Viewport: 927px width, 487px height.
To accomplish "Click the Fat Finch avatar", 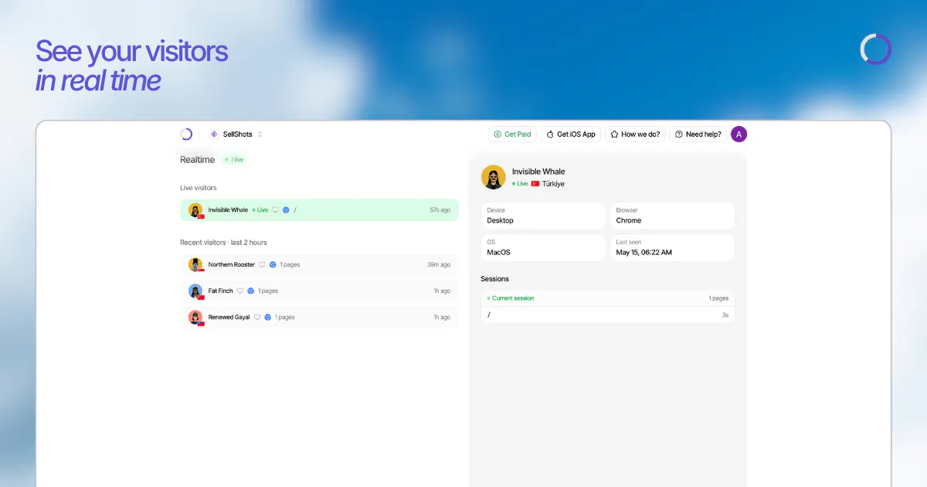I will (195, 291).
